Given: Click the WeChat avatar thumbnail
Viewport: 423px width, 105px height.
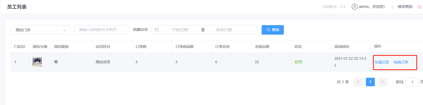Looking at the screenshot, I should [37, 62].
